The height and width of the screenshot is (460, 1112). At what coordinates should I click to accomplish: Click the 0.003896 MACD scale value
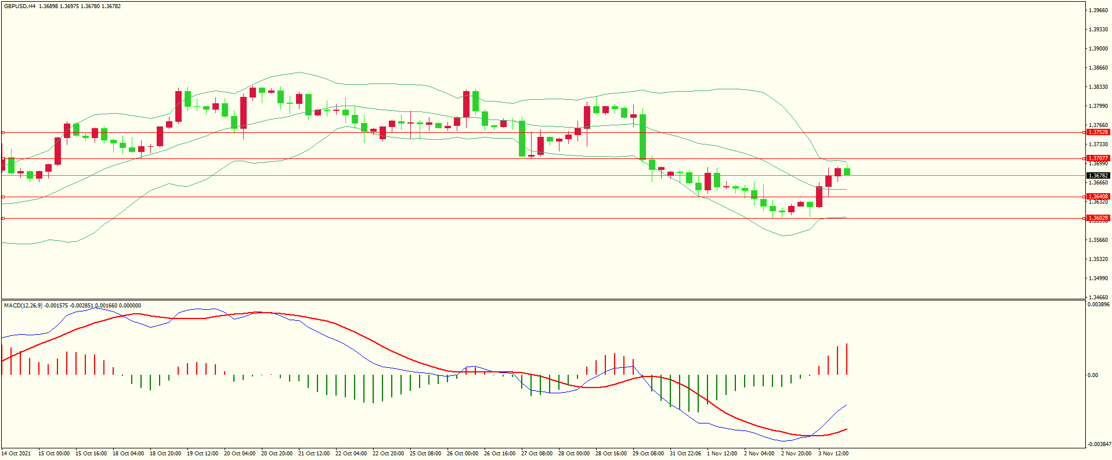click(1099, 305)
